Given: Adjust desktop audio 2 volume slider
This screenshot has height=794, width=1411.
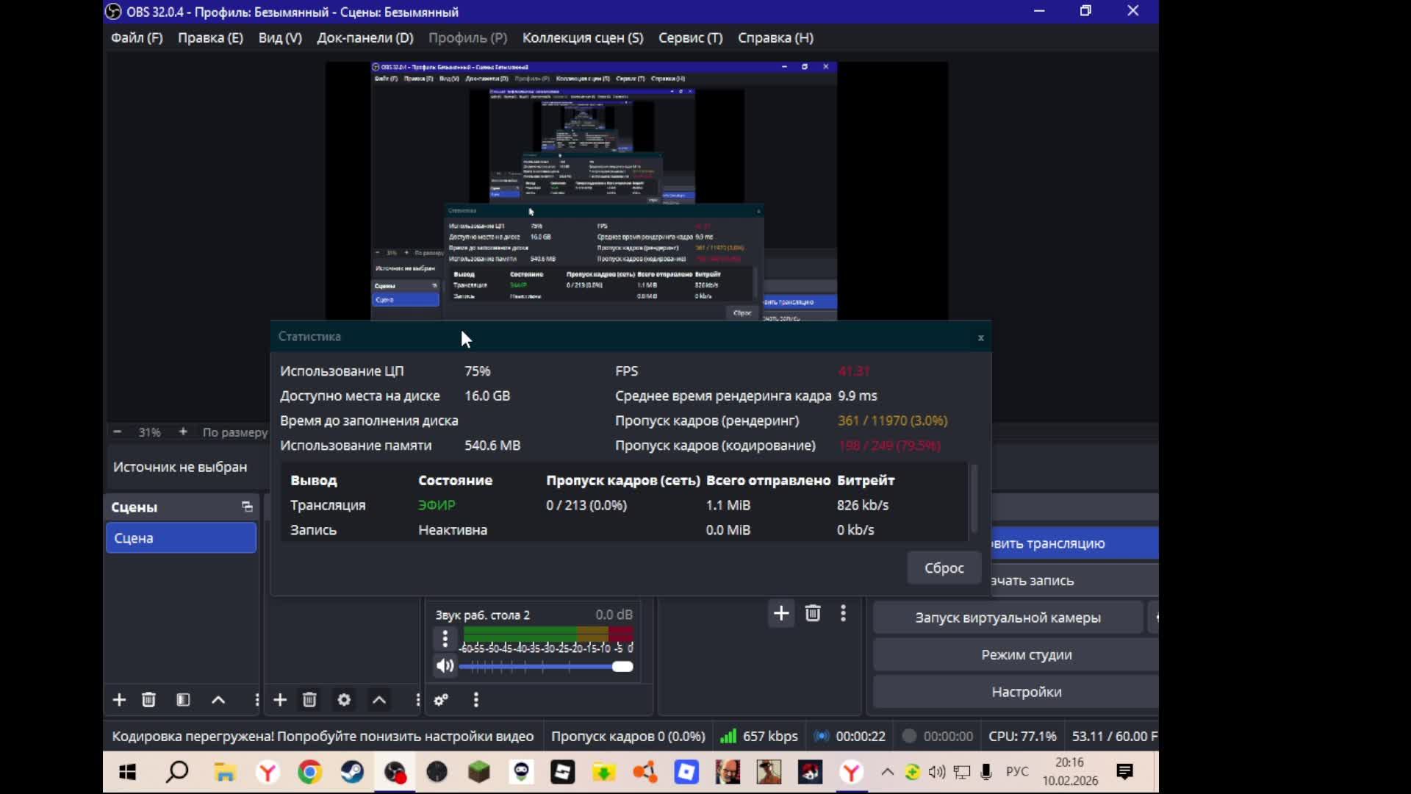Looking at the screenshot, I should pyautogui.click(x=622, y=667).
